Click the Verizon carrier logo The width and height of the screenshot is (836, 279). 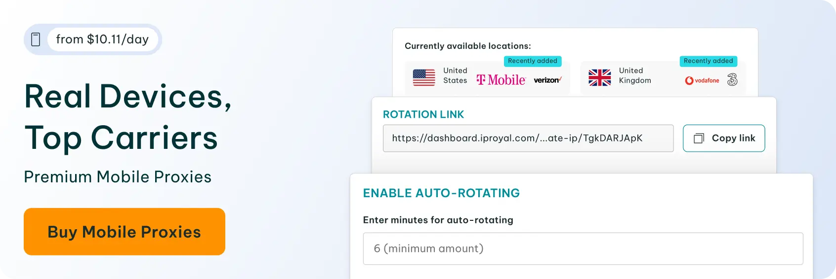tap(547, 80)
